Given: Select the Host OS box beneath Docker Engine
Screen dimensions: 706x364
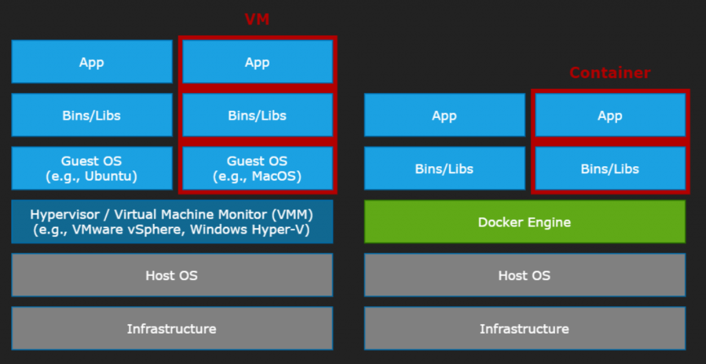Looking at the screenshot, I should coord(525,275).
